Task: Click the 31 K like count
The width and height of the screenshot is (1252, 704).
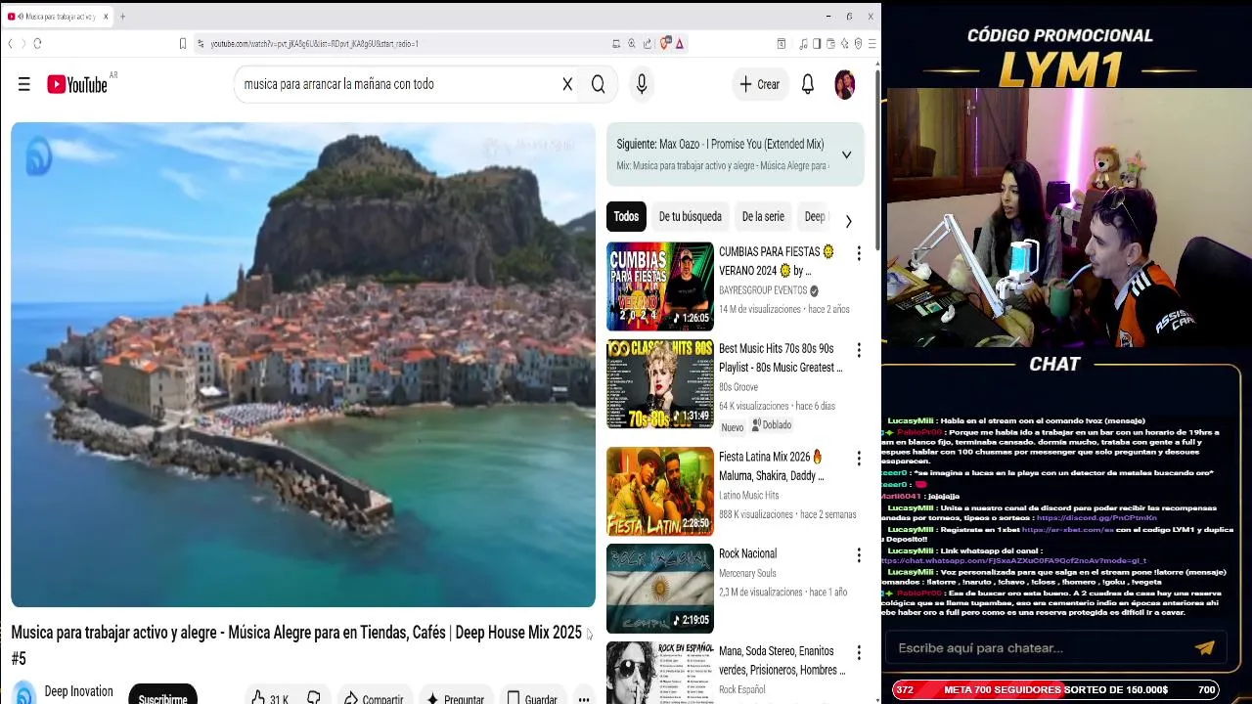Action: (x=279, y=699)
